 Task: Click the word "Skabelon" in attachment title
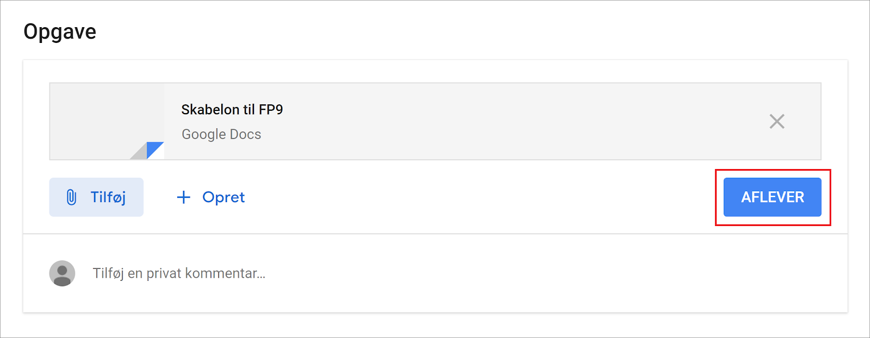[x=210, y=110]
